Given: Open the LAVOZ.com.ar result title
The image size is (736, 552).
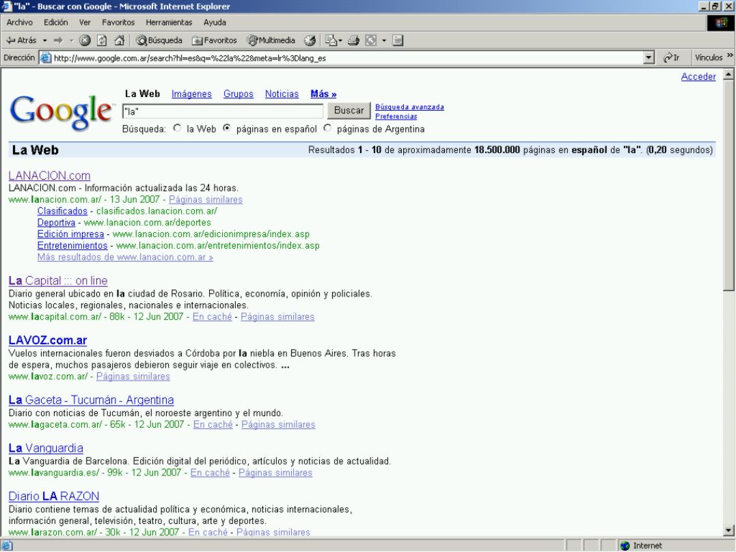Looking at the screenshot, I should click(x=47, y=340).
